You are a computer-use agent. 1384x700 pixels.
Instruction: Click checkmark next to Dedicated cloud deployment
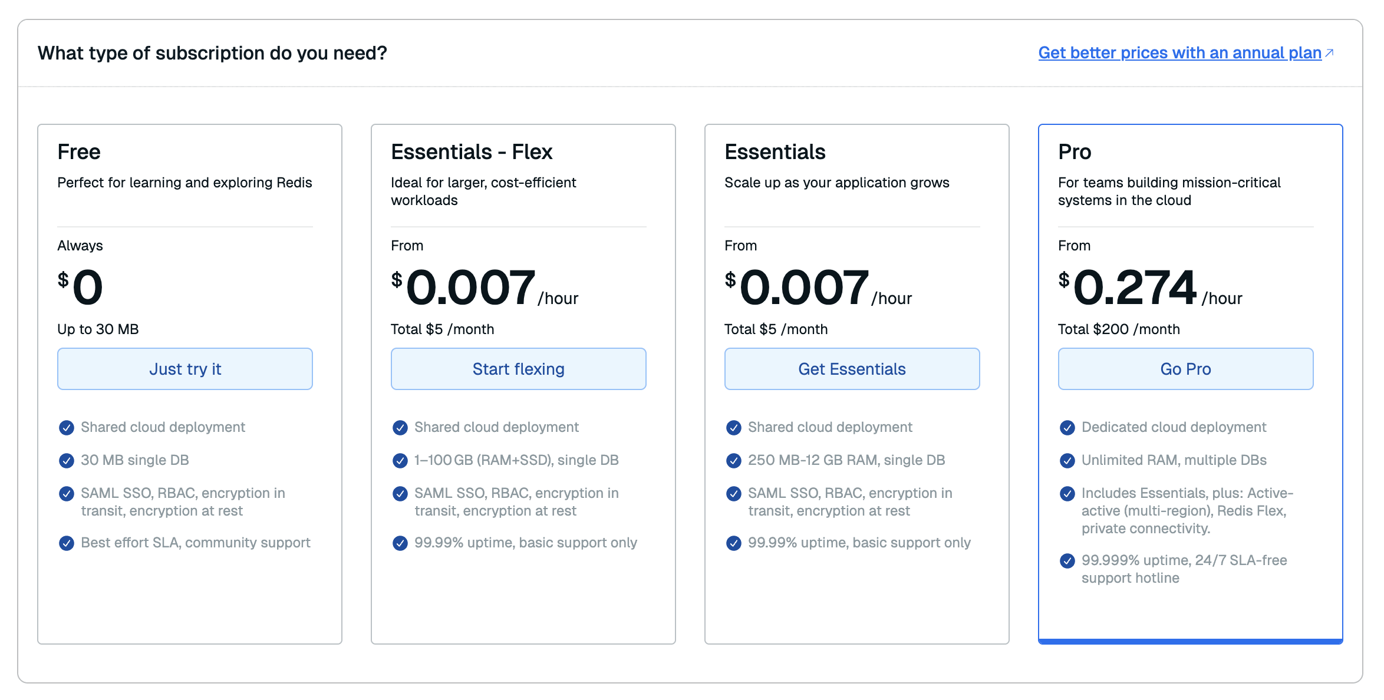click(1067, 428)
